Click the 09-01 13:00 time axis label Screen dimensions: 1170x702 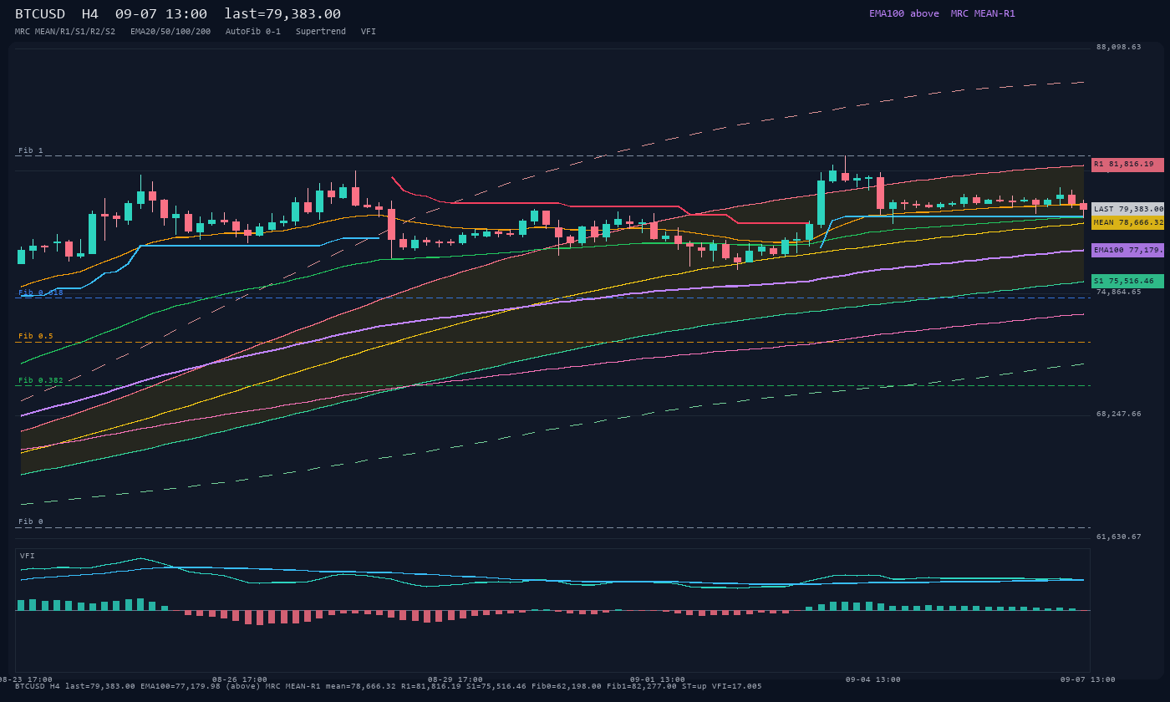(x=658, y=679)
